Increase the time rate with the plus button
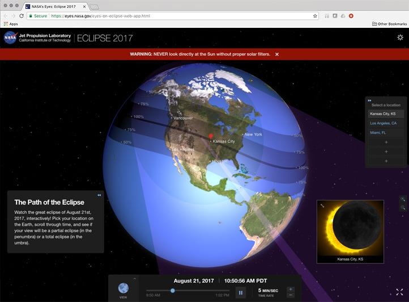 click(291, 289)
